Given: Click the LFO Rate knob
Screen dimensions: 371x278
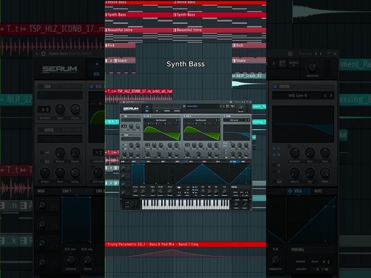Looking at the screenshot, I should pyautogui.click(x=203, y=192).
